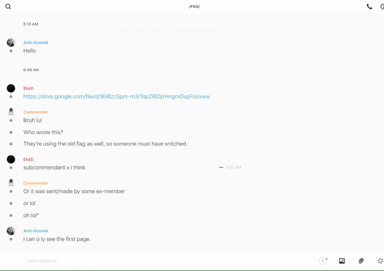Select the Anti-Kosmik username at the top
384x271 pixels.
(x=36, y=43)
